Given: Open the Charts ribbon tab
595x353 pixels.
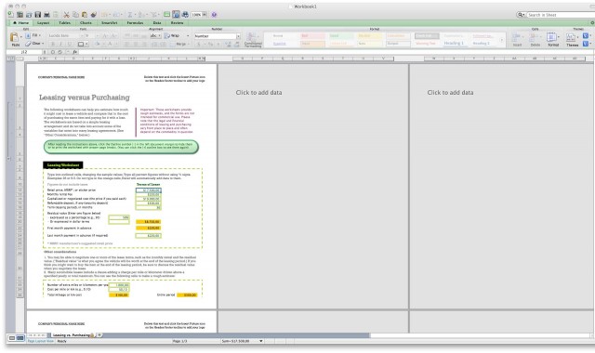Looking at the screenshot, I should (x=86, y=22).
